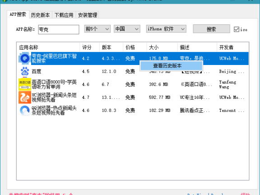Click developer UCWeb Mo... in UC浏览器 row
Viewport: 260px width, 195px height.
[232, 97]
